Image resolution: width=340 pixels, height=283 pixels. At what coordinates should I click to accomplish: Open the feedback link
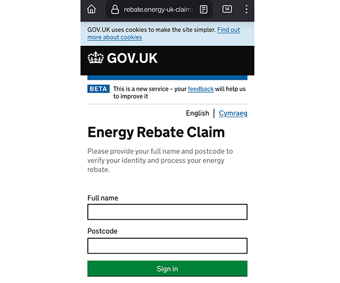point(201,89)
